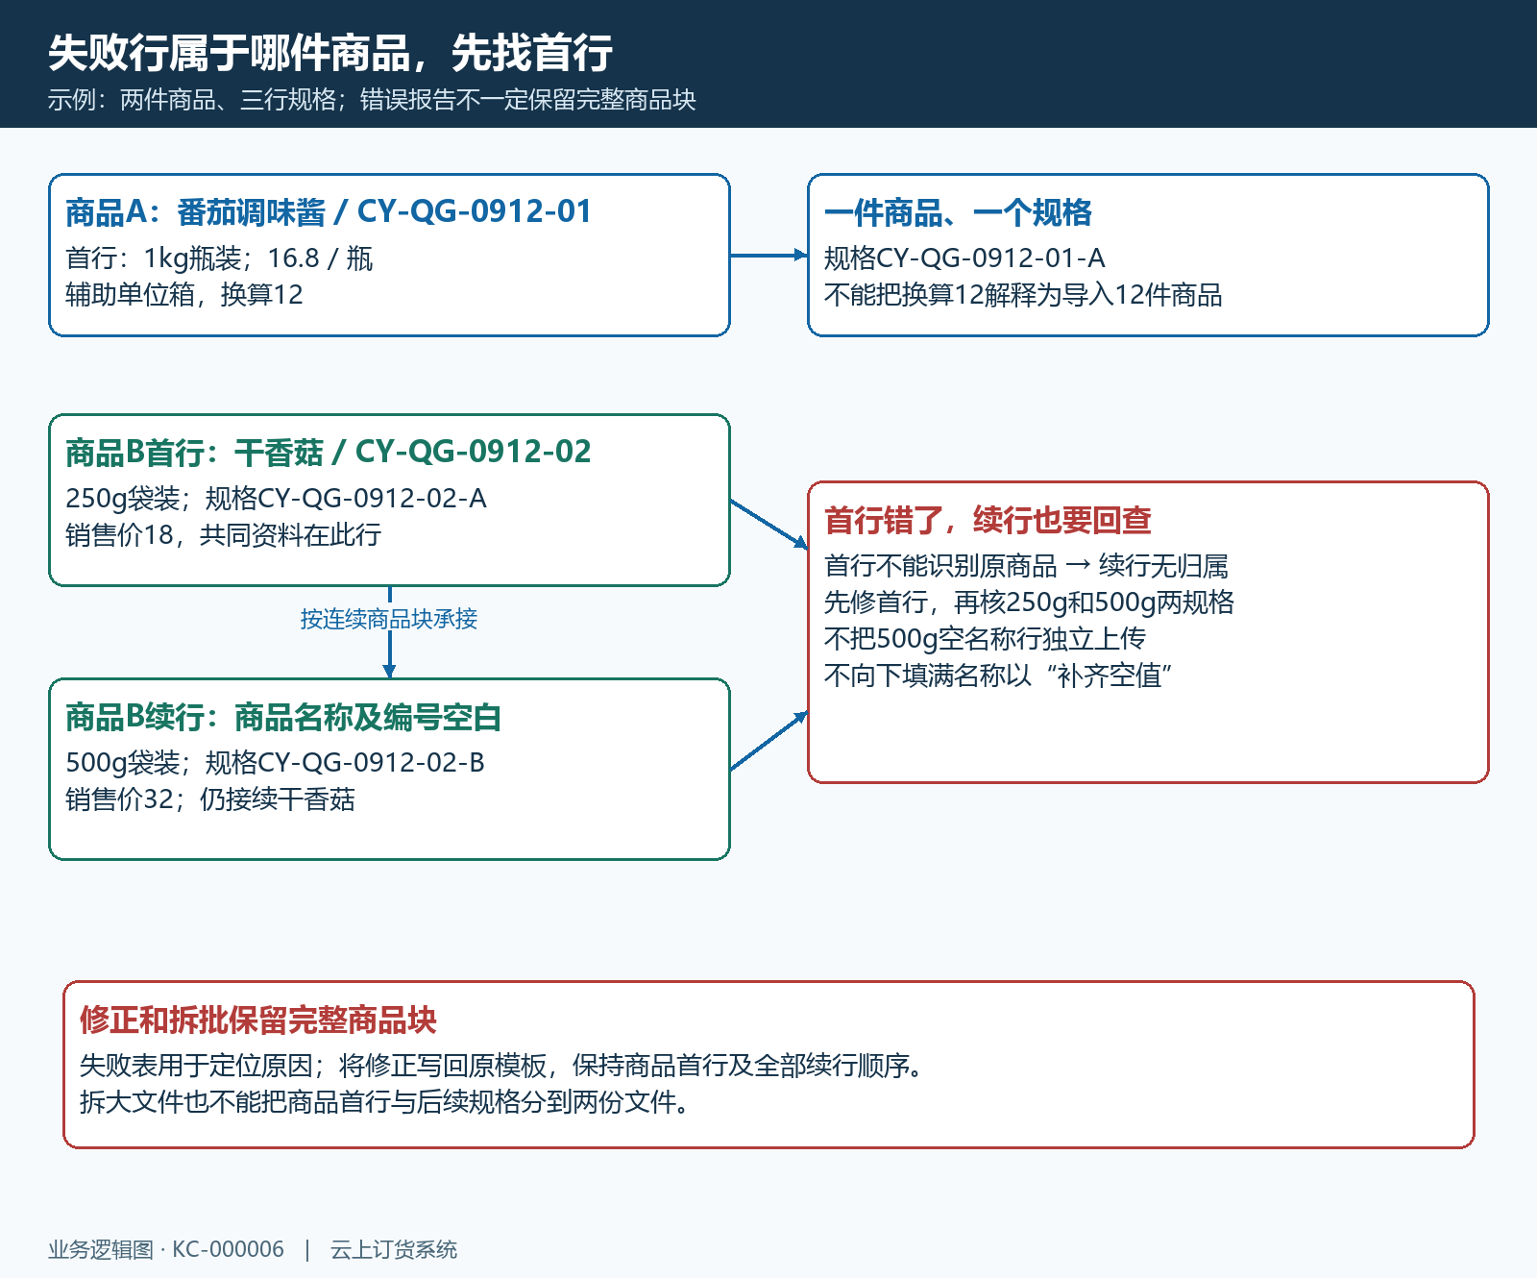Click the heading "修正和拆批保留完整商品块"
Image resolution: width=1537 pixels, height=1278 pixels.
point(258,1020)
